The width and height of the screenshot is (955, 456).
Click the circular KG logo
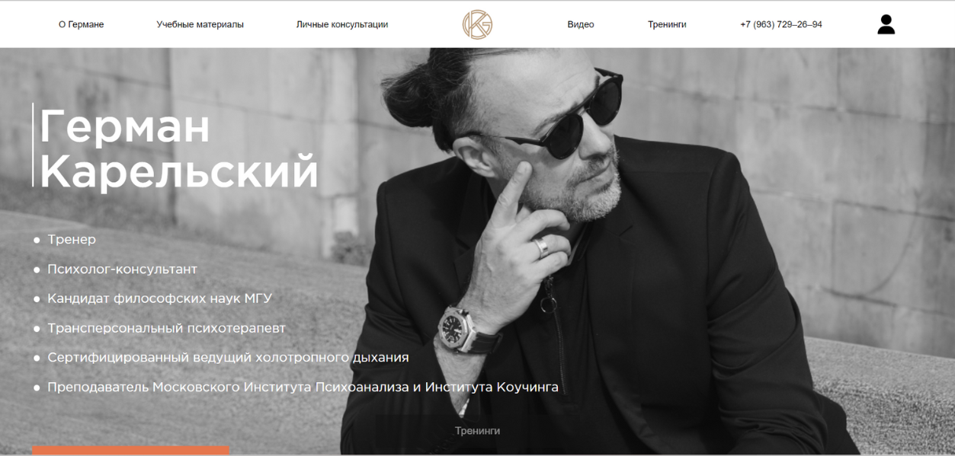(477, 24)
